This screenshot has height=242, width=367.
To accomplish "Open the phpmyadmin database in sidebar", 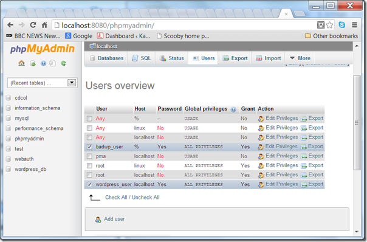I will click(29, 139).
